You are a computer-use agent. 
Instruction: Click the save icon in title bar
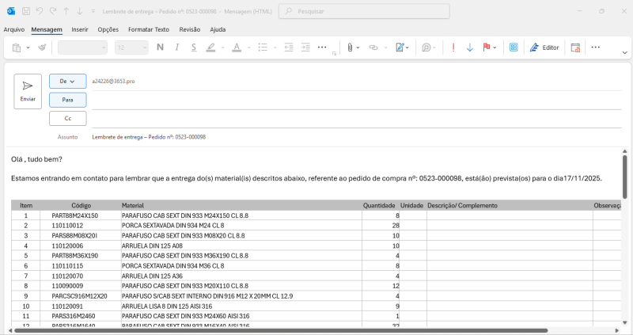(x=27, y=12)
